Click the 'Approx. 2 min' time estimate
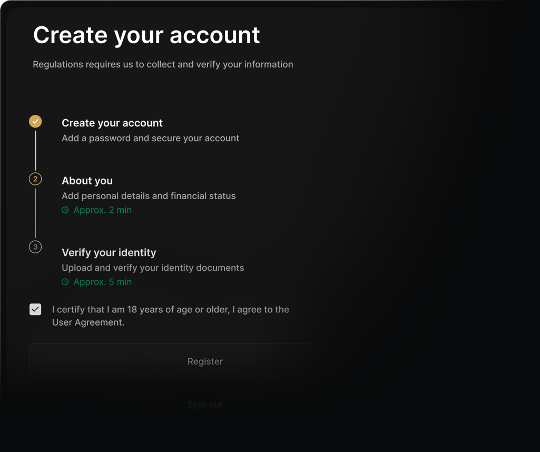Viewport: 540px width, 452px height. 103,210
